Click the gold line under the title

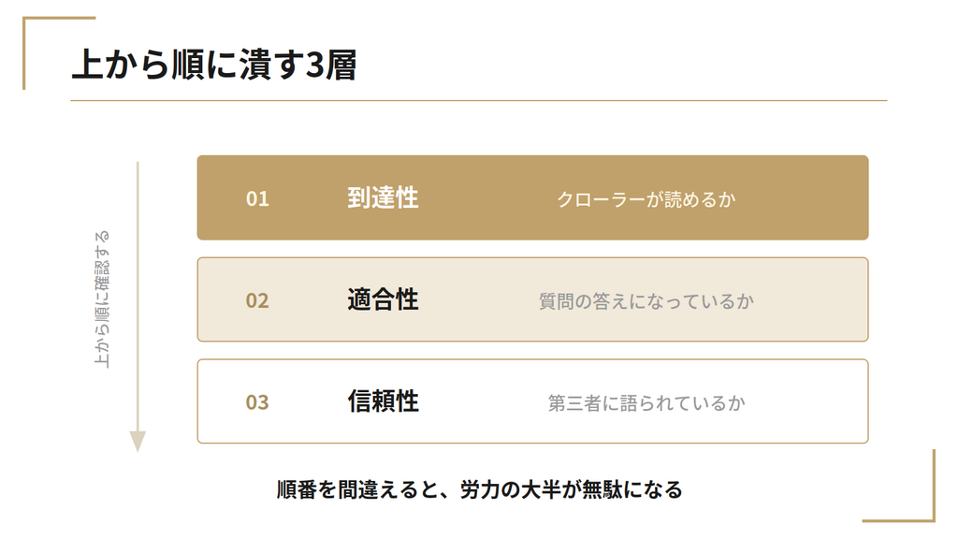(x=478, y=100)
